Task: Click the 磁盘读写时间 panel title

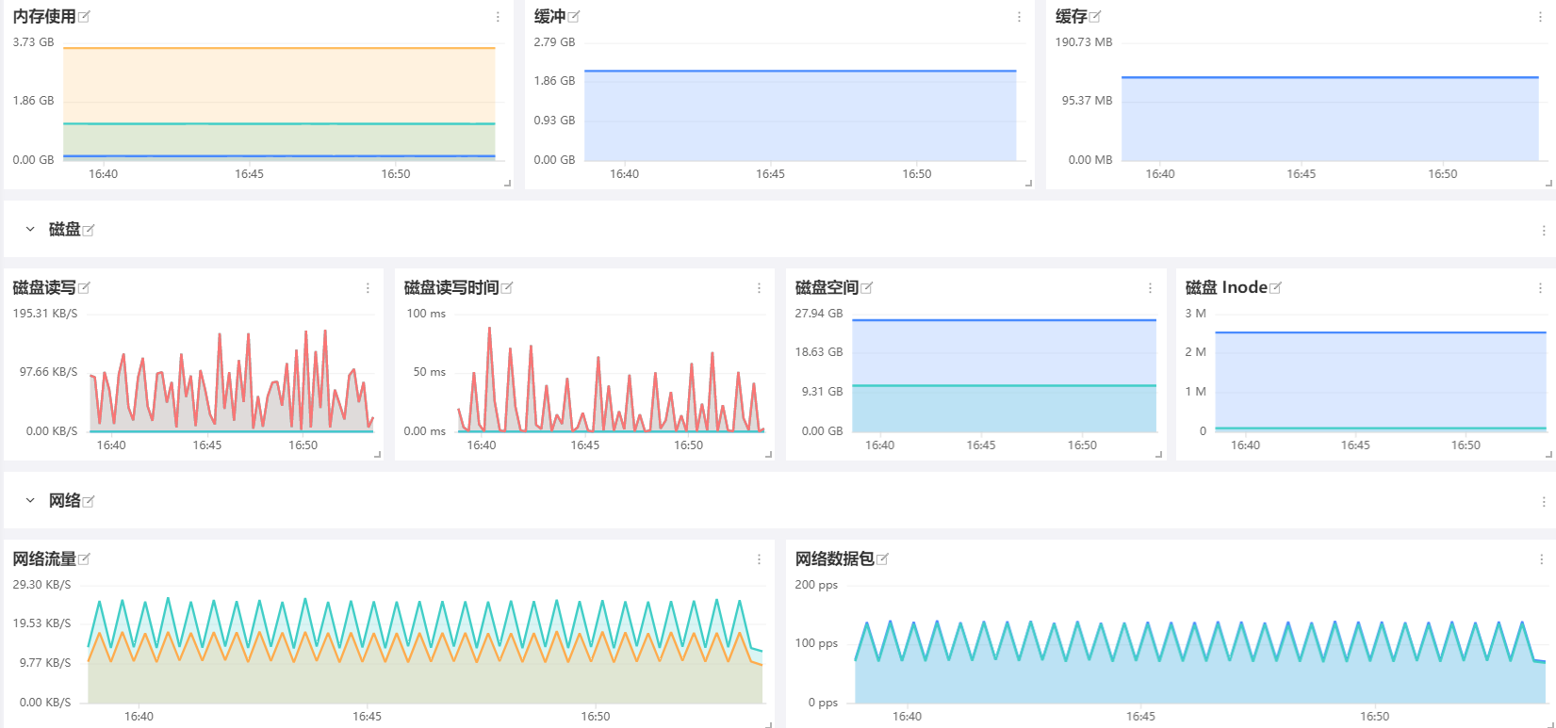Action: tap(451, 288)
